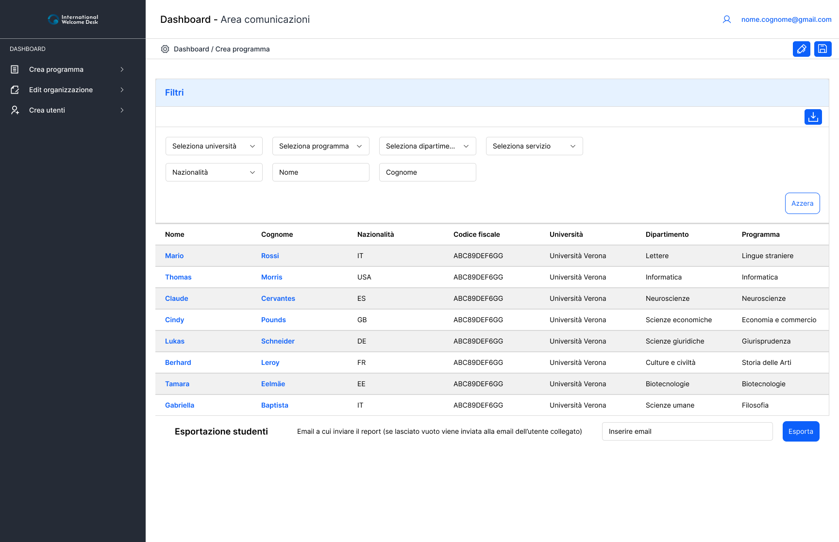The height and width of the screenshot is (542, 839).
Task: Open surname link Eelmäe
Action: [273, 384]
